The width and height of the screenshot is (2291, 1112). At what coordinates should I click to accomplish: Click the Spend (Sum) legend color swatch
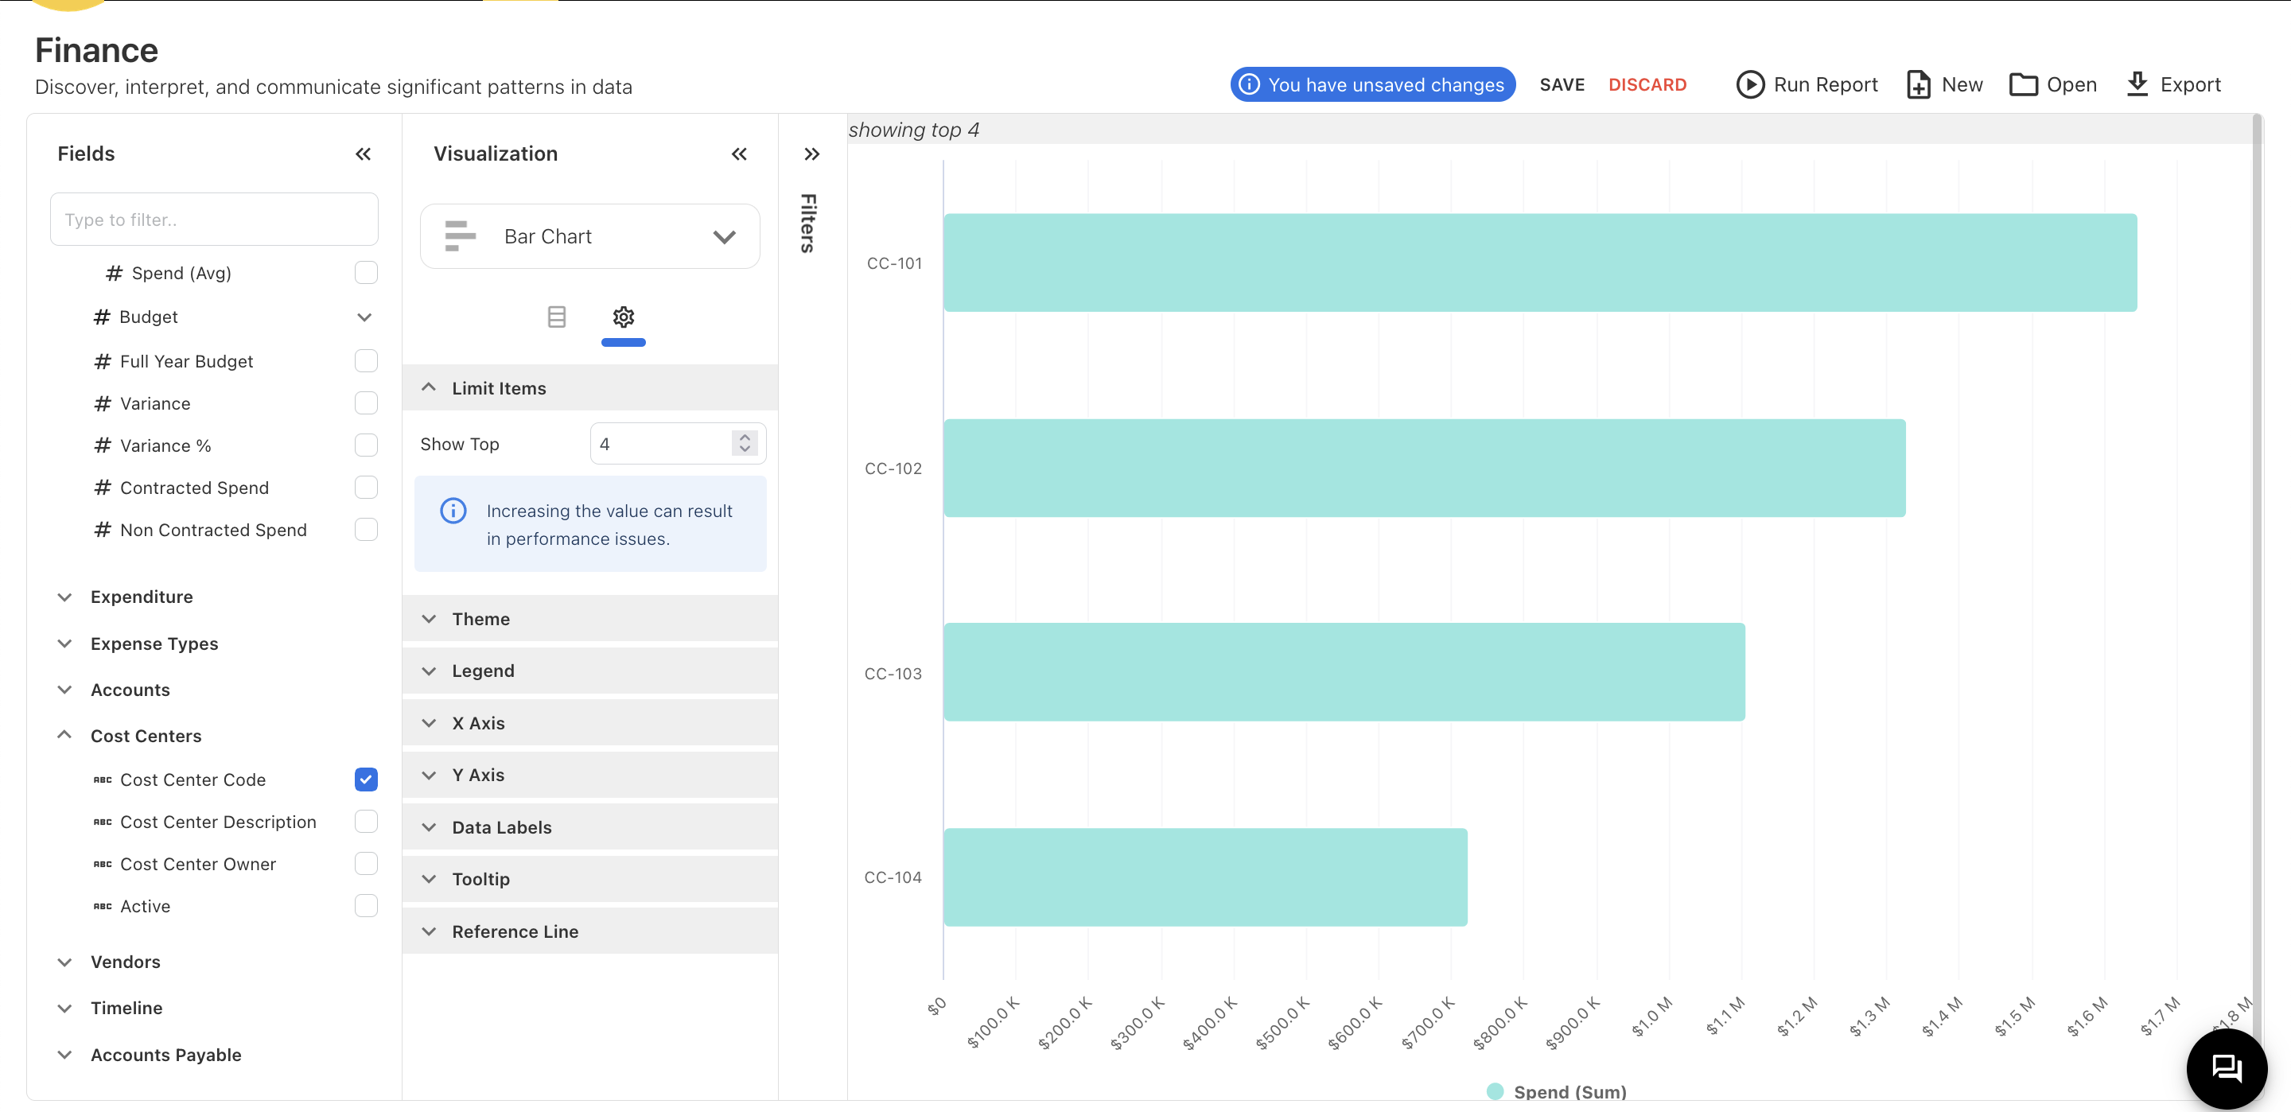(x=1495, y=1091)
